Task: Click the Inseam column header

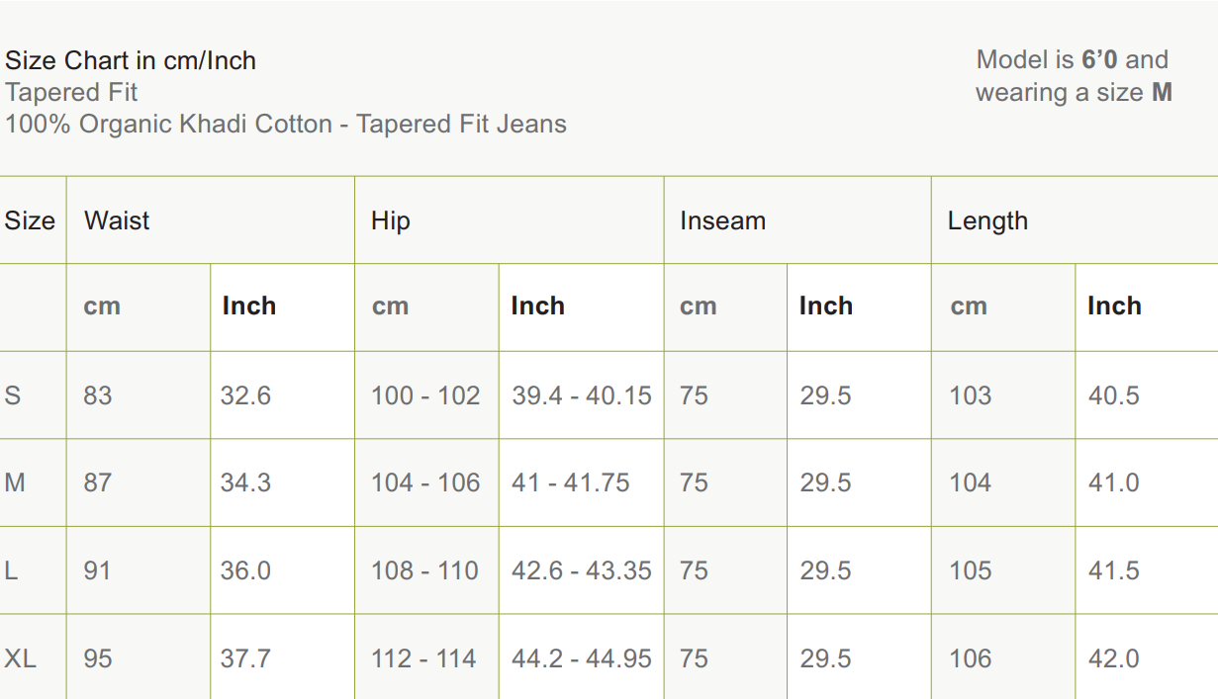Action: (x=722, y=220)
